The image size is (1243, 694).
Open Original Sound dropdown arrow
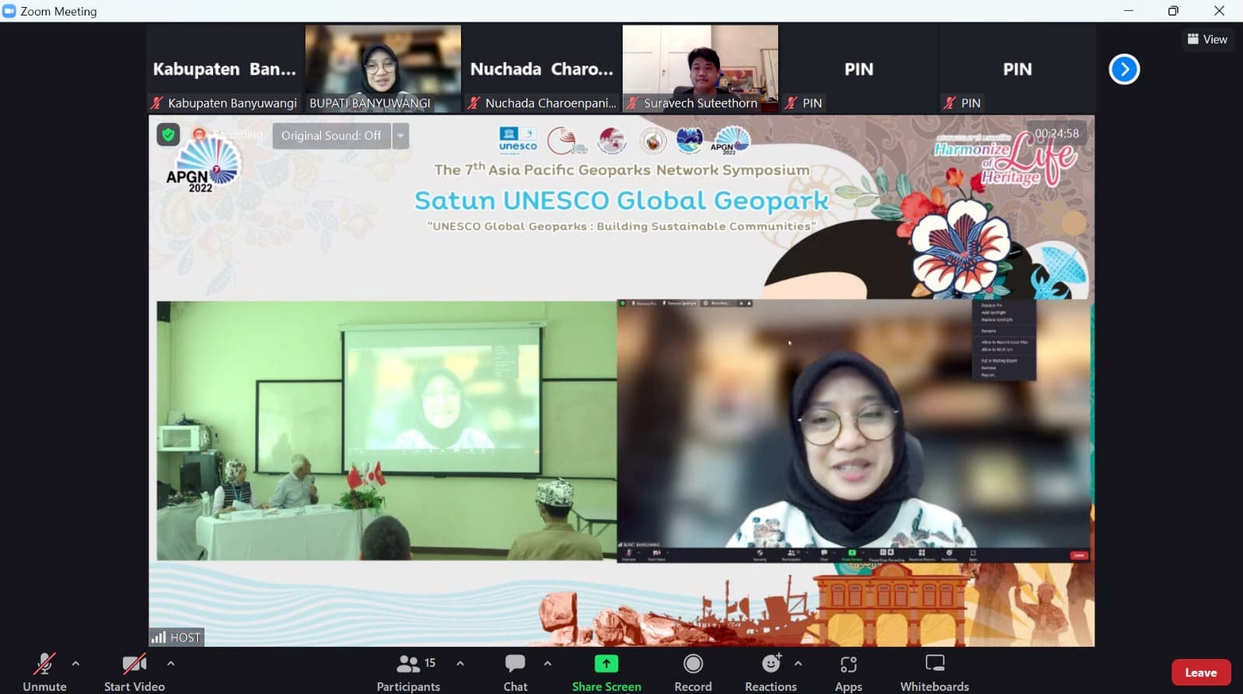[x=400, y=136]
